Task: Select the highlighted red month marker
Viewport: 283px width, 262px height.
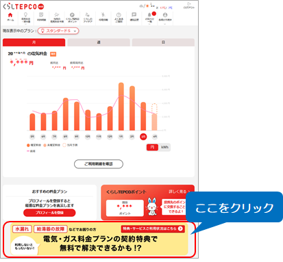Action: [x=143, y=136]
